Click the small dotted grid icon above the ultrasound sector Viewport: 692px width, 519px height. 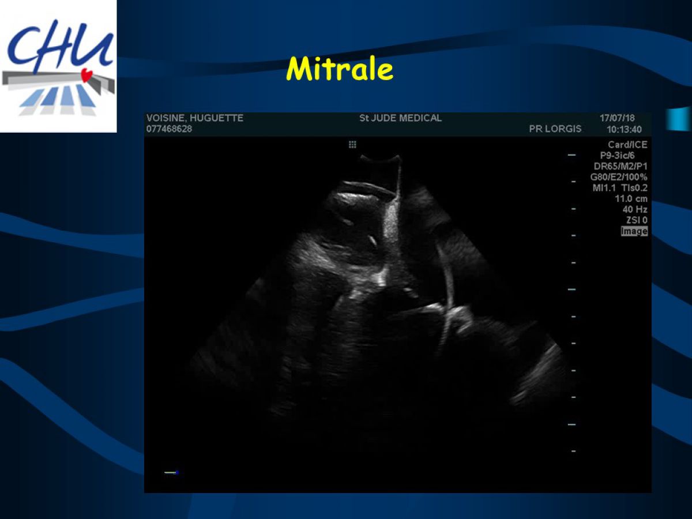click(352, 145)
